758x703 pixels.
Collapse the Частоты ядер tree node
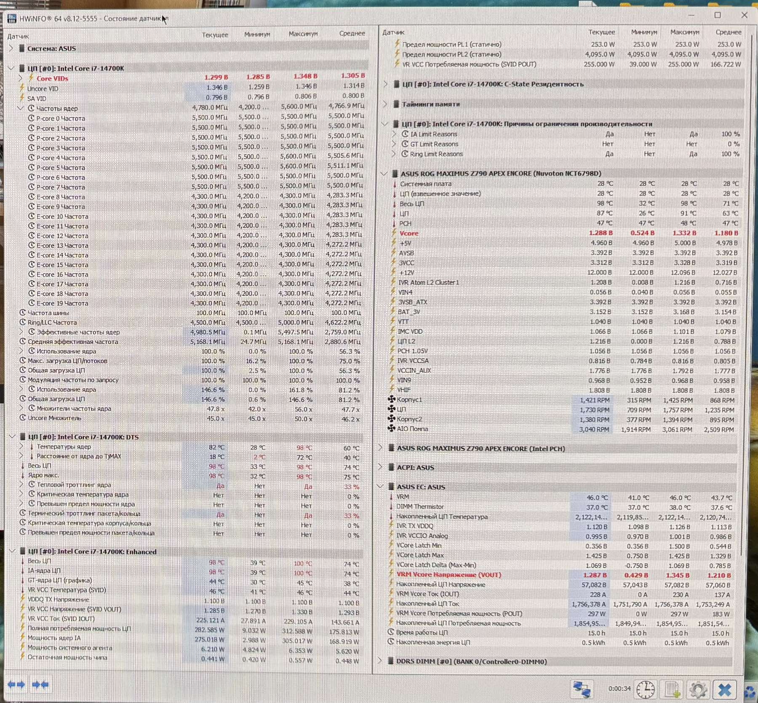[20, 108]
